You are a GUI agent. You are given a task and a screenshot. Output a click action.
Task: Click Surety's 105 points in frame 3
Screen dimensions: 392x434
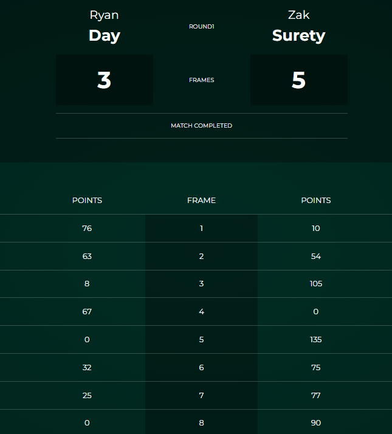tap(316, 284)
